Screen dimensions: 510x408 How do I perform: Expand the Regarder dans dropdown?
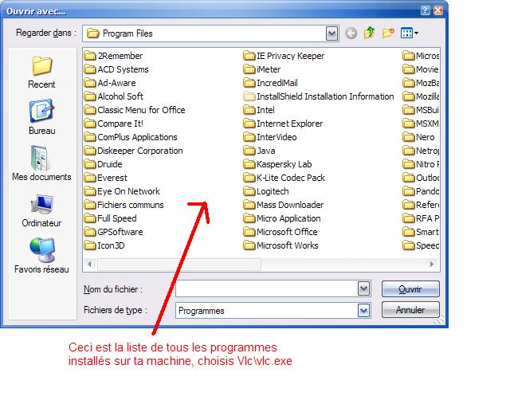pyautogui.click(x=331, y=33)
